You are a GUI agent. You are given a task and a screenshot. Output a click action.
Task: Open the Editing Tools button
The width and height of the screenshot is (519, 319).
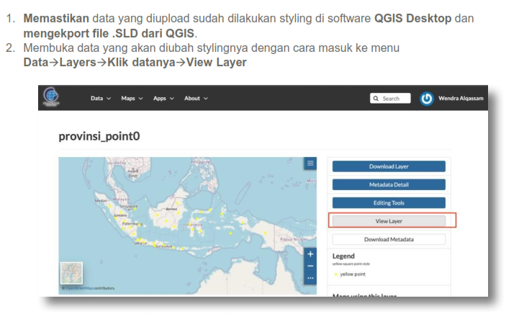(x=389, y=203)
